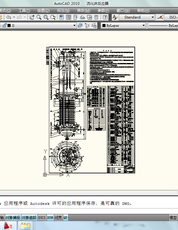This screenshot has width=178, height=230.
Task: Open the Standard text style dropdown
Action: (137, 17)
